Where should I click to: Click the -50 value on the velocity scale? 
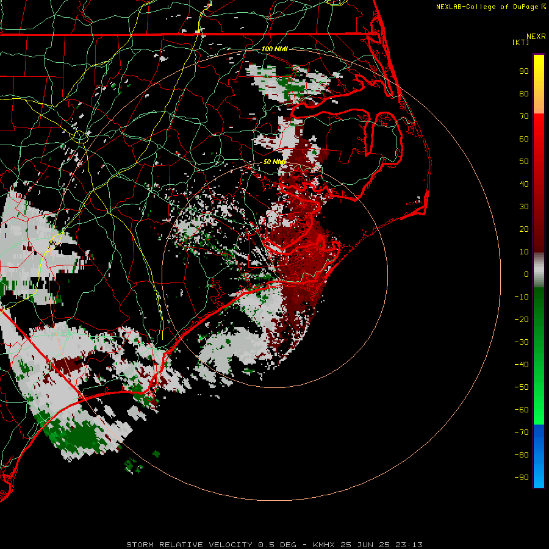[x=522, y=387]
